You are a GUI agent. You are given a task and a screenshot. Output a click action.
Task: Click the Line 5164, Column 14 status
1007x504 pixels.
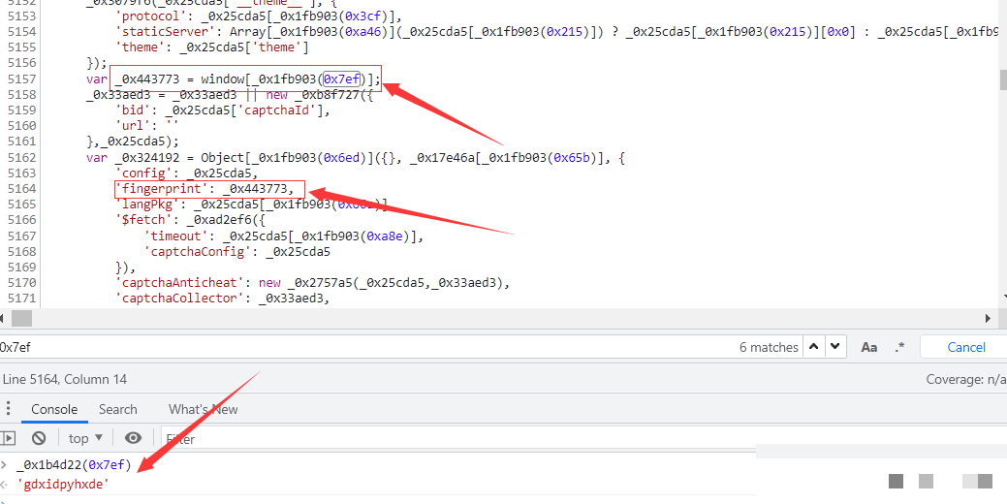[x=64, y=379]
